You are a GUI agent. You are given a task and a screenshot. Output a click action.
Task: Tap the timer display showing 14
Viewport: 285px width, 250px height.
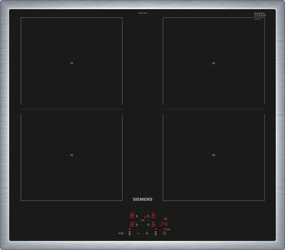[164, 224]
